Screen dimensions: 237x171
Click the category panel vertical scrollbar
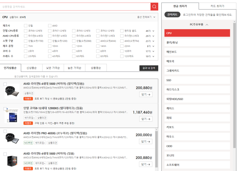pos(235,85)
